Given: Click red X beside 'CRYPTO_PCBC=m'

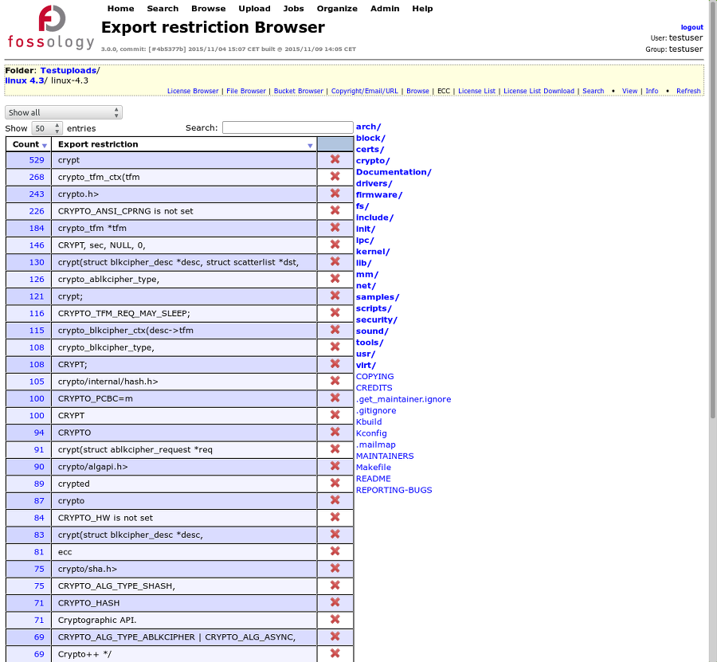Looking at the screenshot, I should [335, 398].
